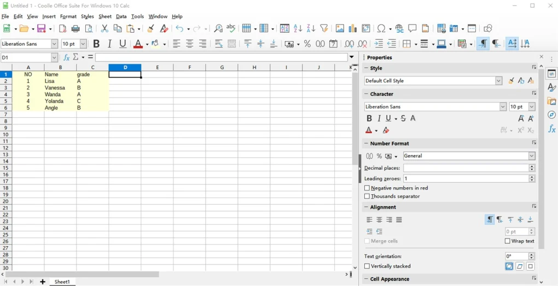558x286 pixels.
Task: Open the Navigator sidebar icon
Action: [551, 115]
